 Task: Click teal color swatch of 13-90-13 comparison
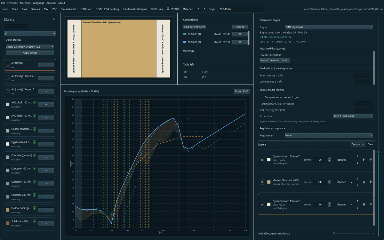(x=185, y=34)
